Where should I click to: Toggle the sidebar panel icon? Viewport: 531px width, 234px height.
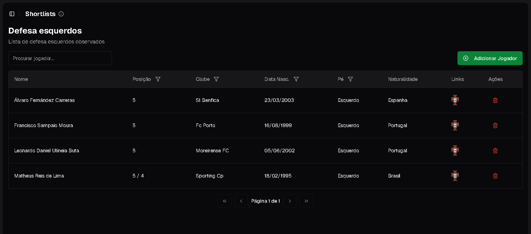click(12, 14)
